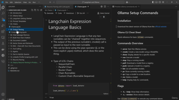
Task: Open notebook settings gear icon
Action: 102,7
